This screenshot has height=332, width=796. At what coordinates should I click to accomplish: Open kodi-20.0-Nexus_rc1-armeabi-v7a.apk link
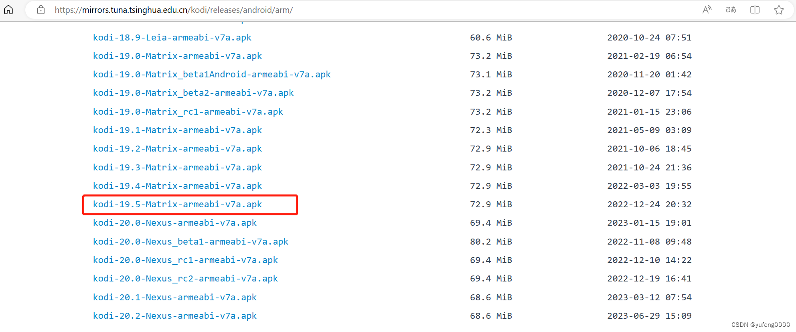click(x=185, y=260)
